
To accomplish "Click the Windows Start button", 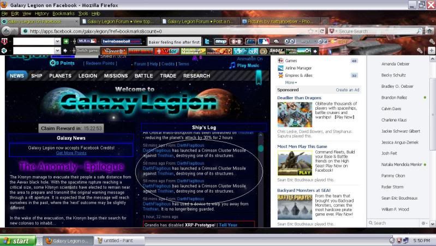I will pos(18,241).
